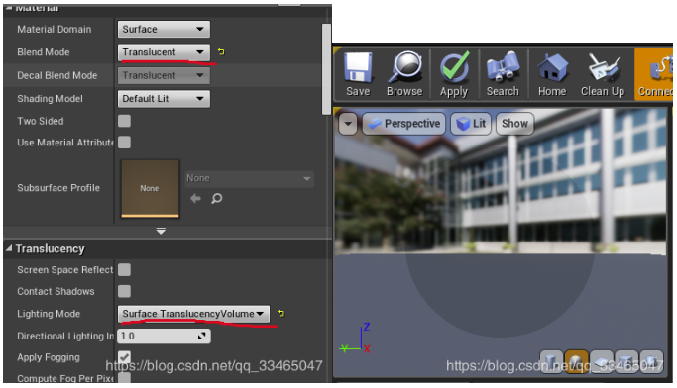Screen dimensions: 677x388
Task: Expand advanced Material properties arrow
Action: coord(161,231)
